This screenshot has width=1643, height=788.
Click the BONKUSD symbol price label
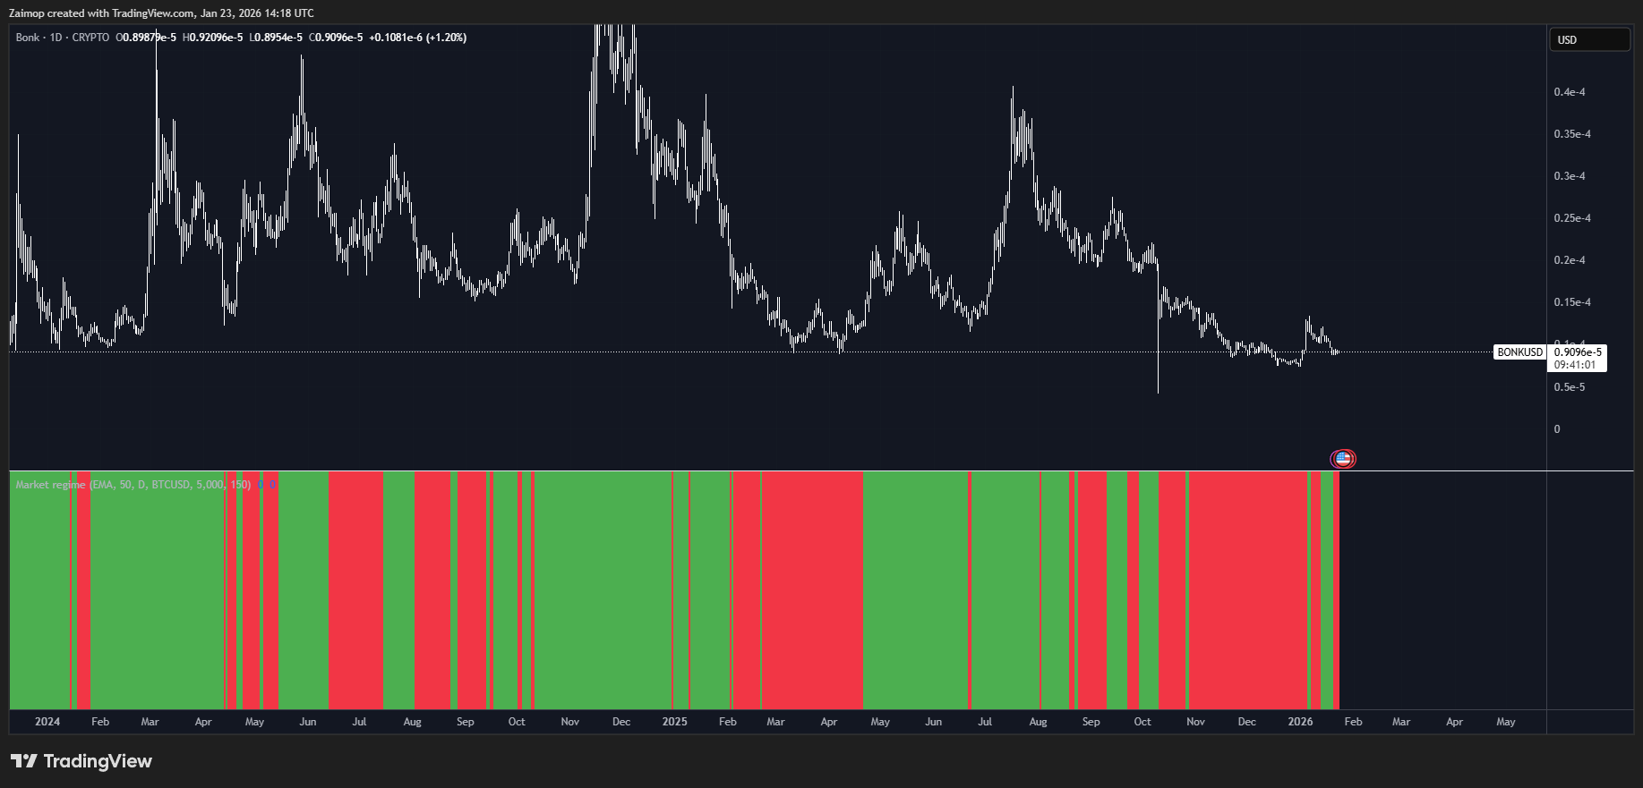pyautogui.click(x=1520, y=352)
